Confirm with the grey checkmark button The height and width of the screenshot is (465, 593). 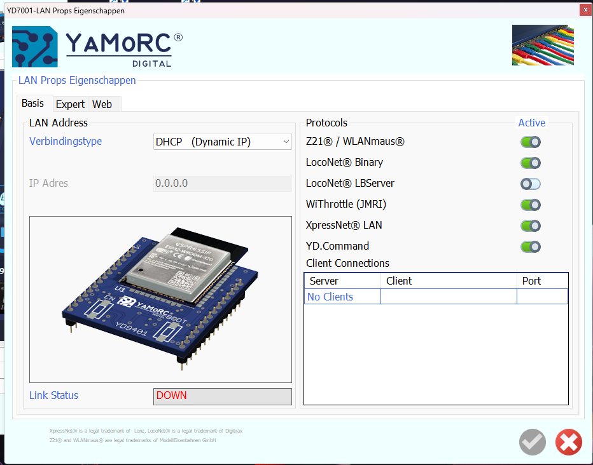coord(533,442)
